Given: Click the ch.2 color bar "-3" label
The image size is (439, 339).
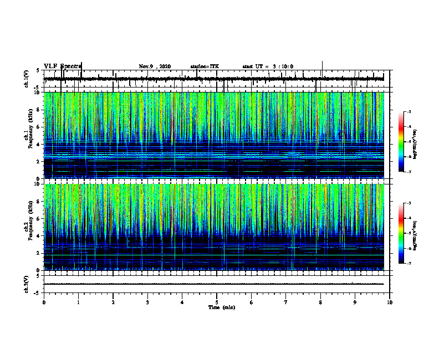Looking at the screenshot, I should pyautogui.click(x=409, y=203).
